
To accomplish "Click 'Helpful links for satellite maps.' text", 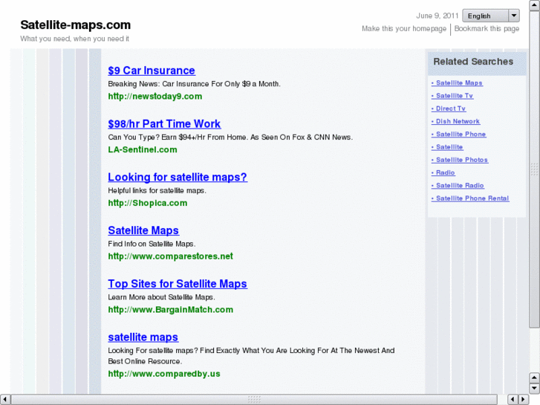I will pyautogui.click(x=157, y=190).
